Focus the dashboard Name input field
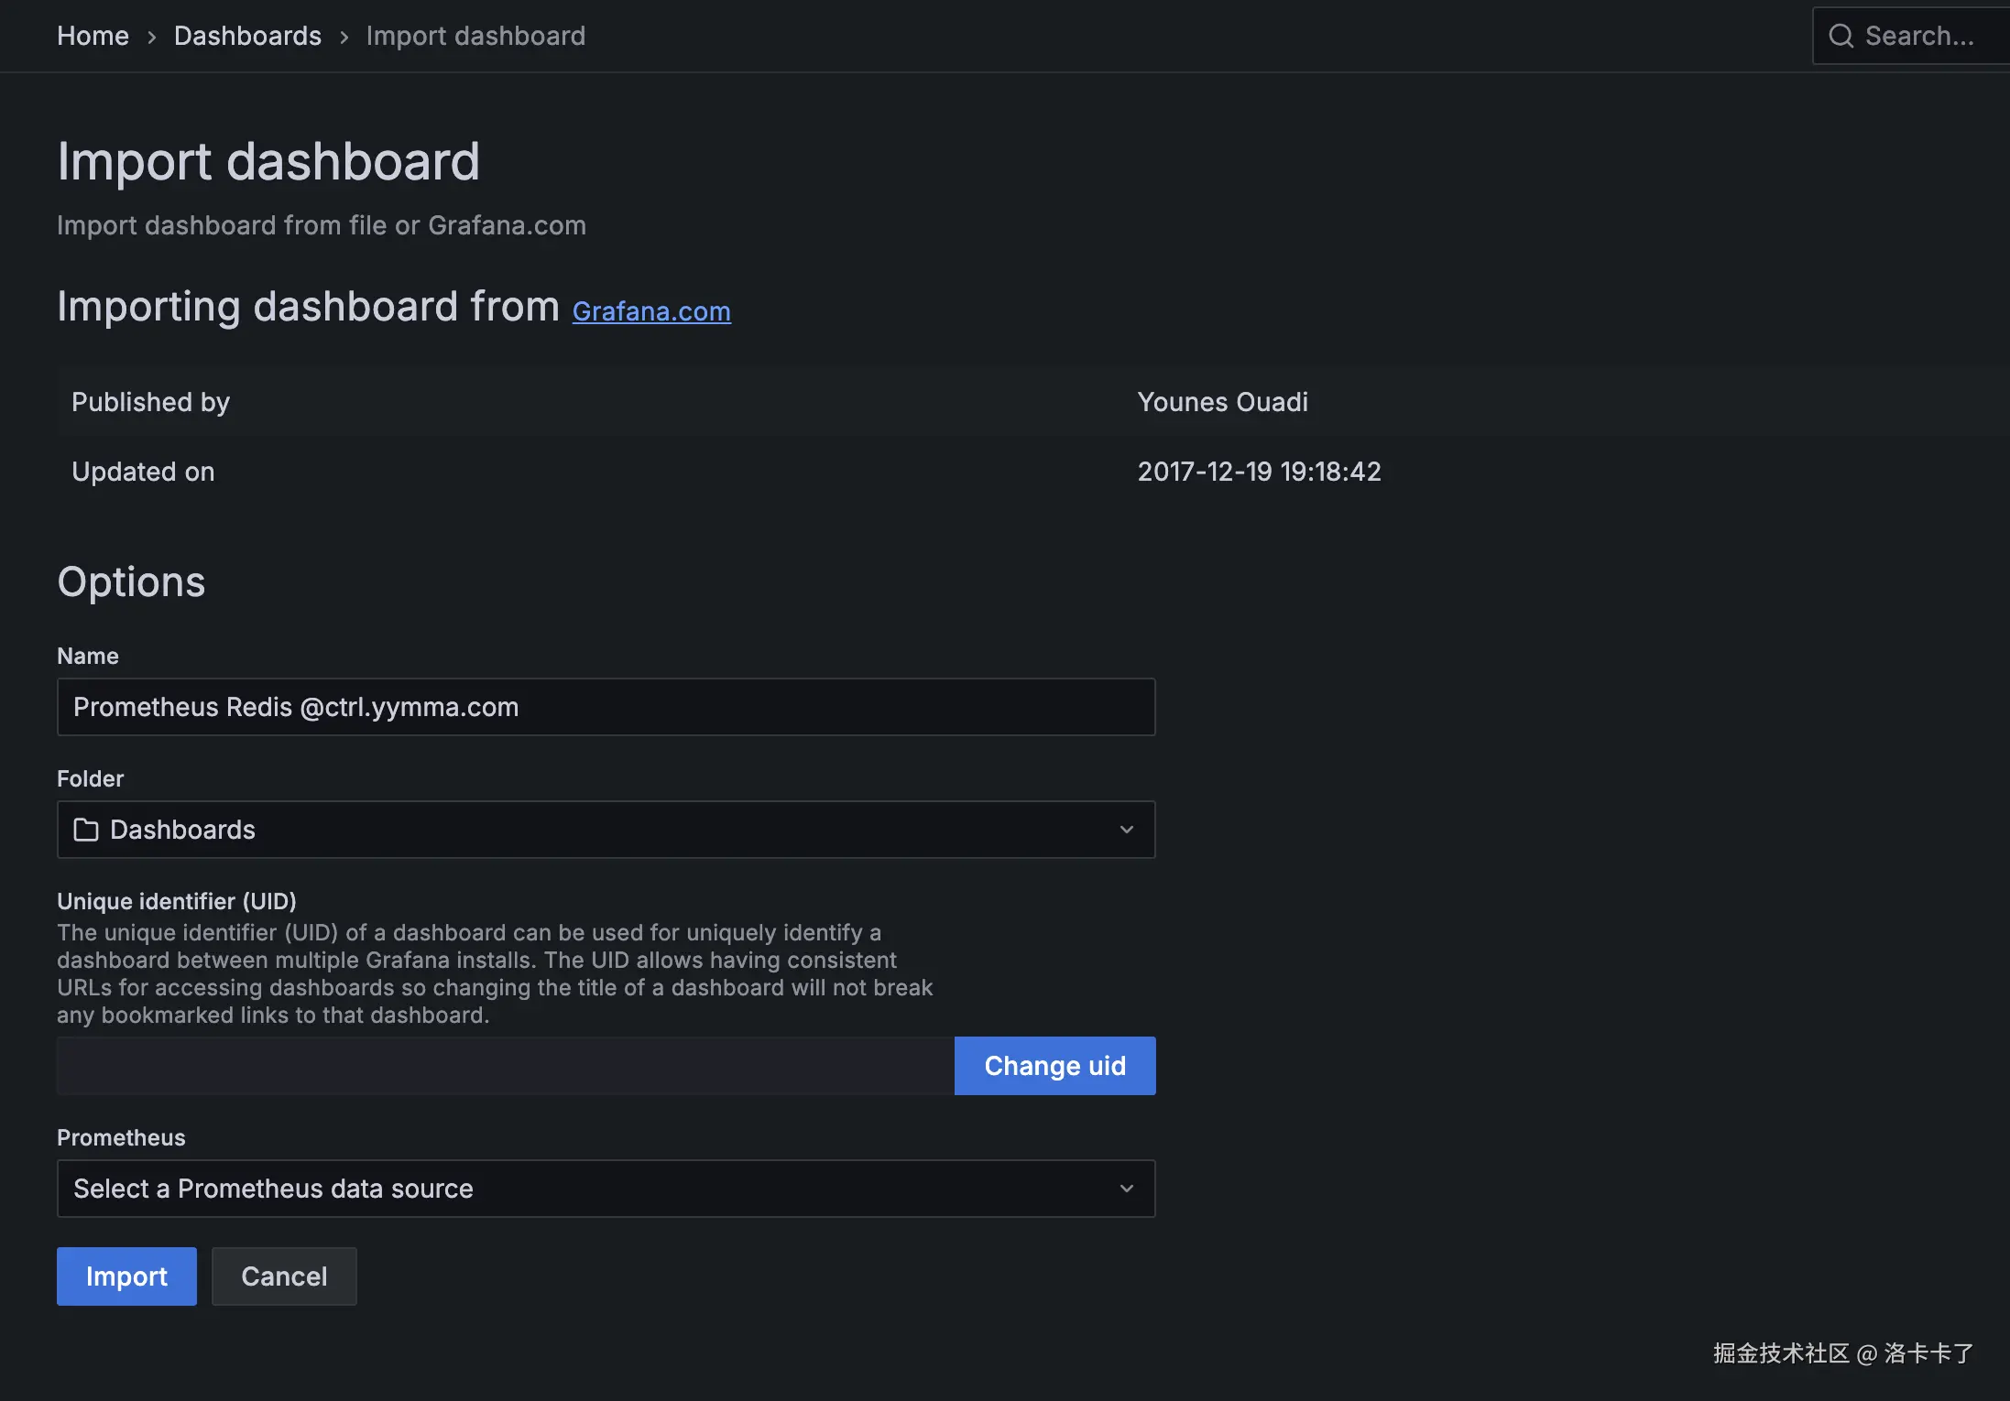The image size is (2010, 1401). (x=606, y=707)
